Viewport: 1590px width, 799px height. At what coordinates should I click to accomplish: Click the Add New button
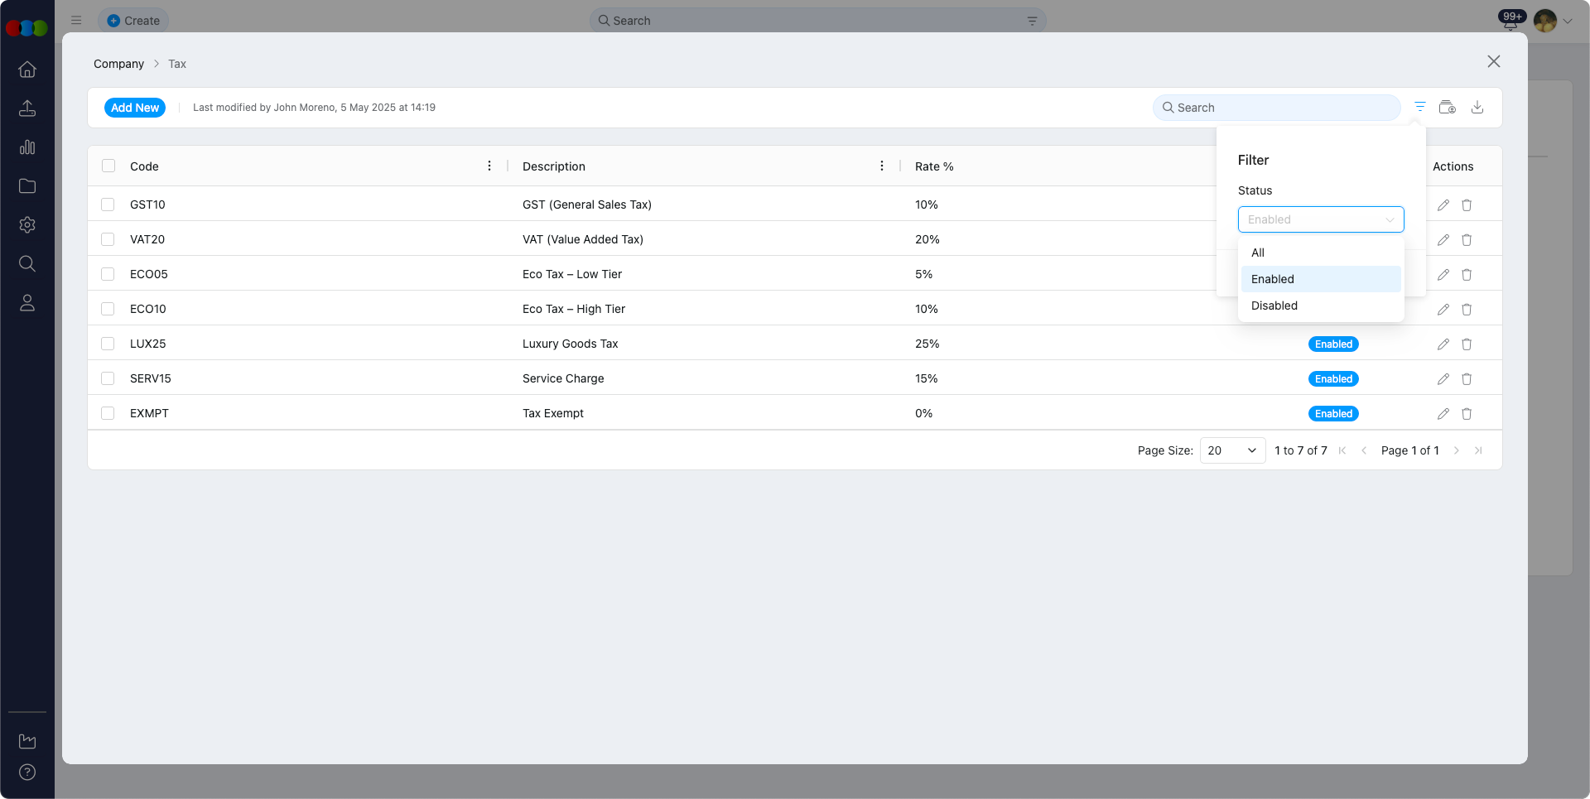click(x=134, y=108)
